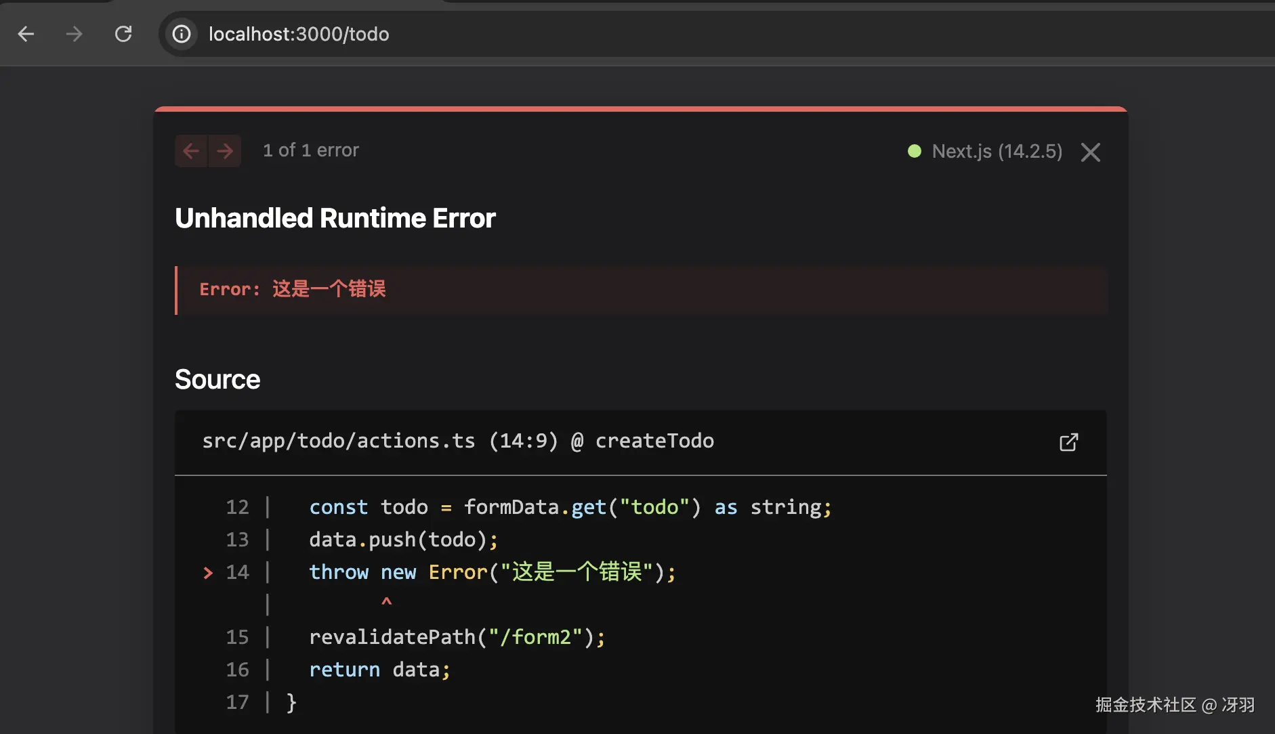Show next error in overlay
This screenshot has width=1275, height=734.
225,150
